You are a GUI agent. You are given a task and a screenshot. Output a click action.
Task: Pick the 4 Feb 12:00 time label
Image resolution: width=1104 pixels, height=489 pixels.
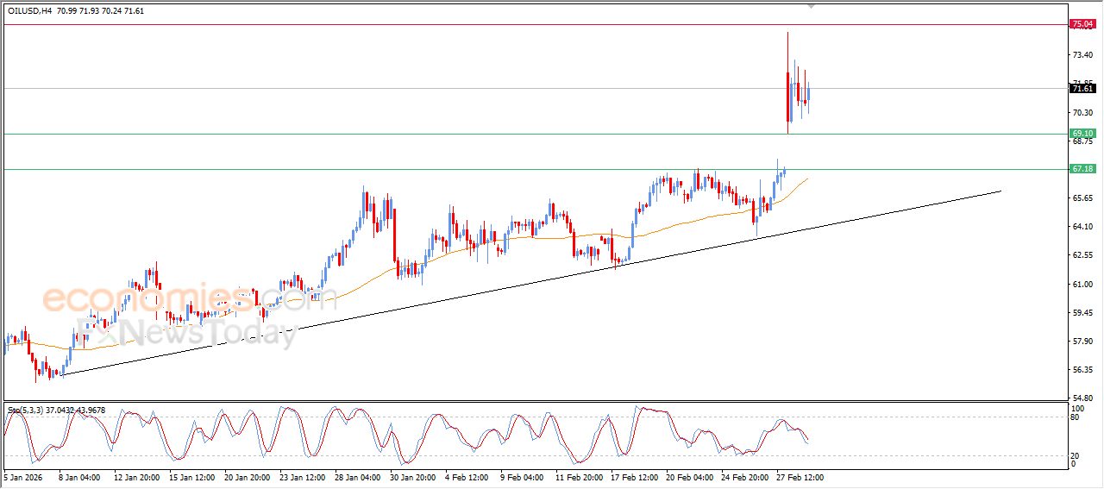pos(467,476)
